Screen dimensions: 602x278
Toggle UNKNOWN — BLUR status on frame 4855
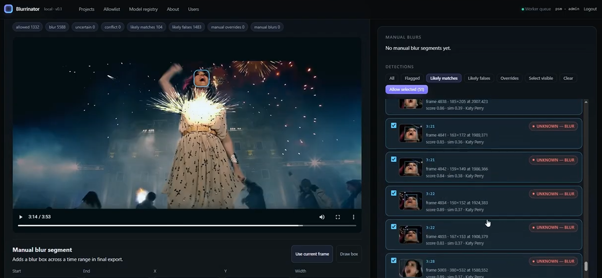tap(553, 227)
